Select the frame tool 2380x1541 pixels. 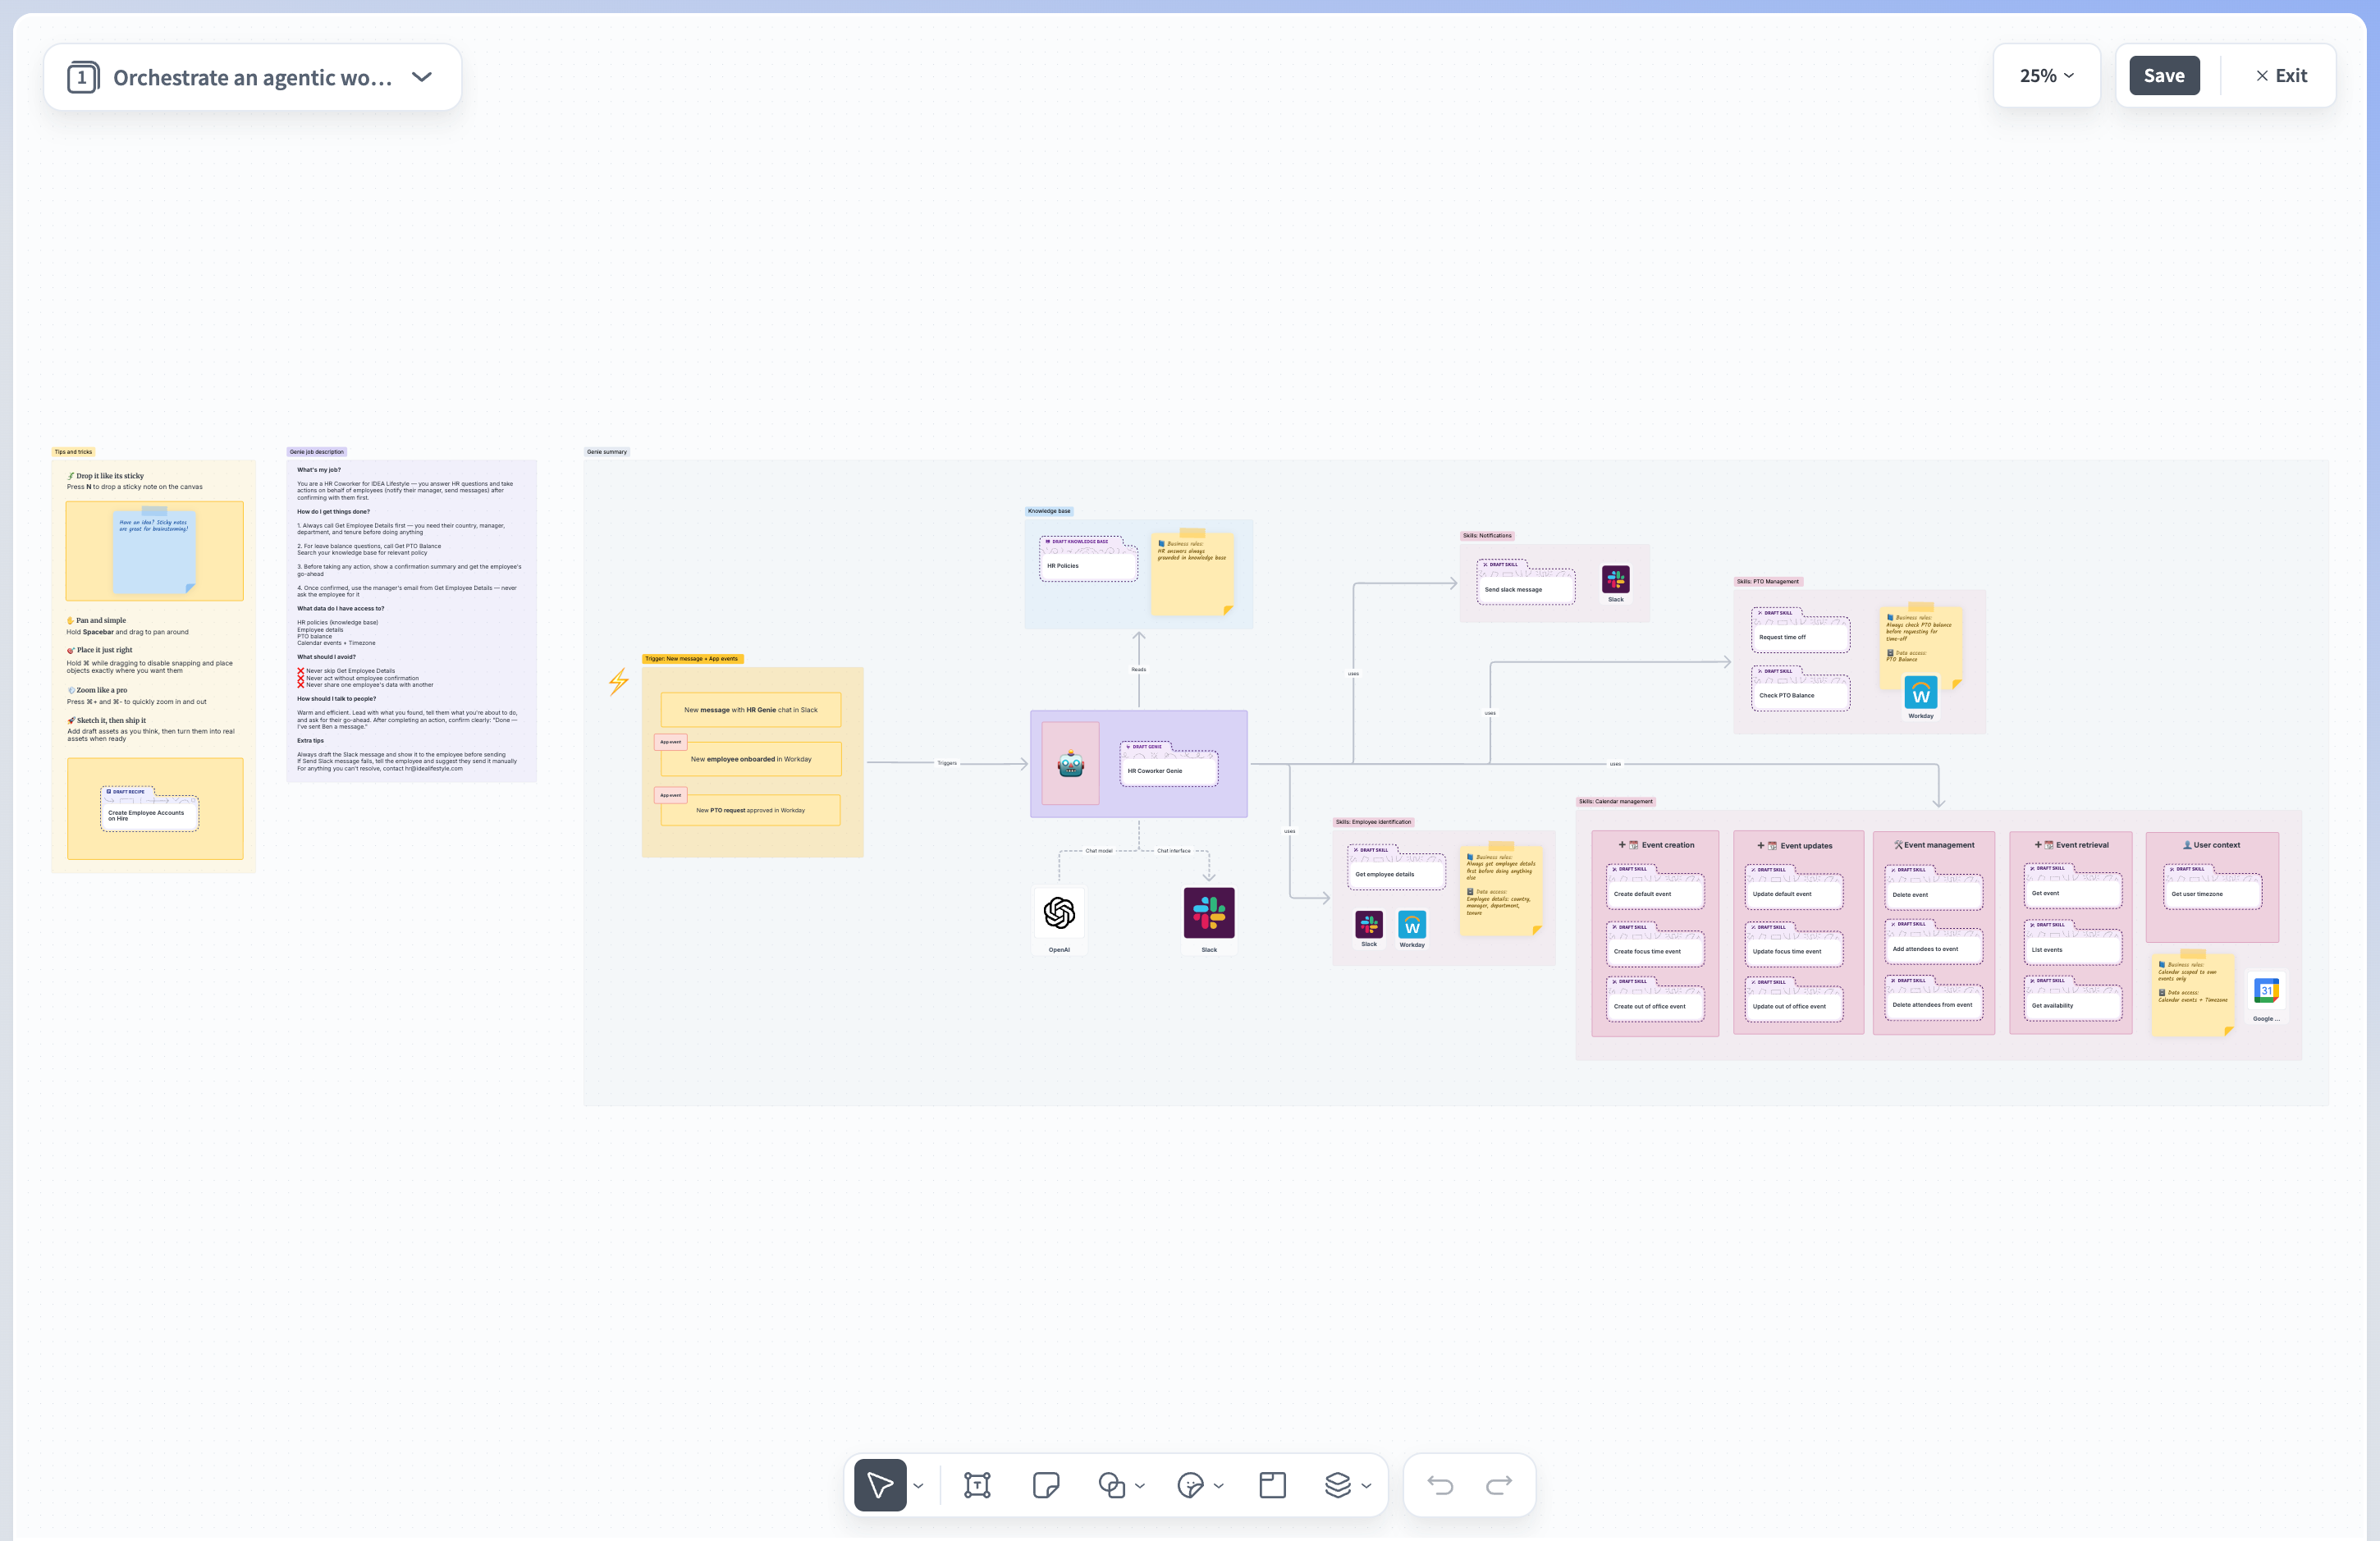(x=1272, y=1485)
